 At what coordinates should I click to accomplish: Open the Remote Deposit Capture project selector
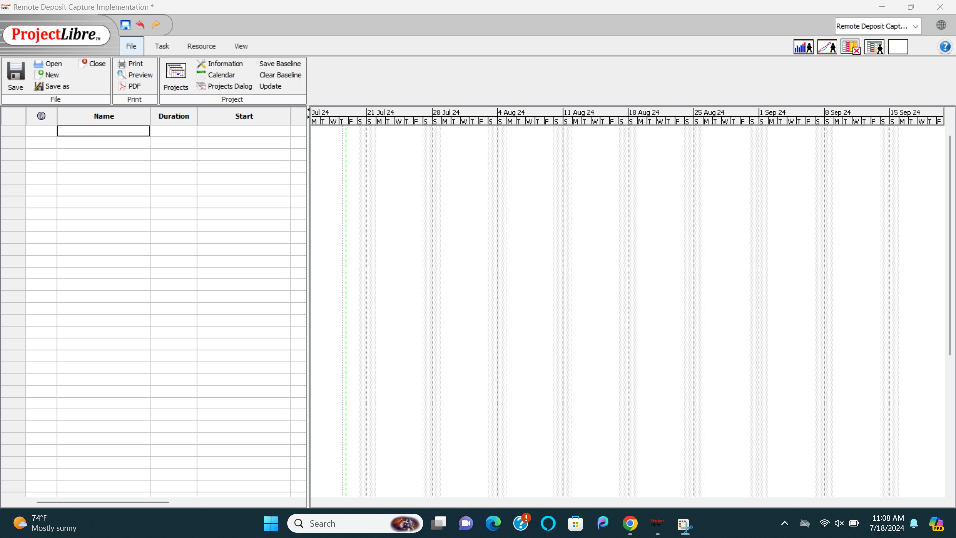point(877,26)
